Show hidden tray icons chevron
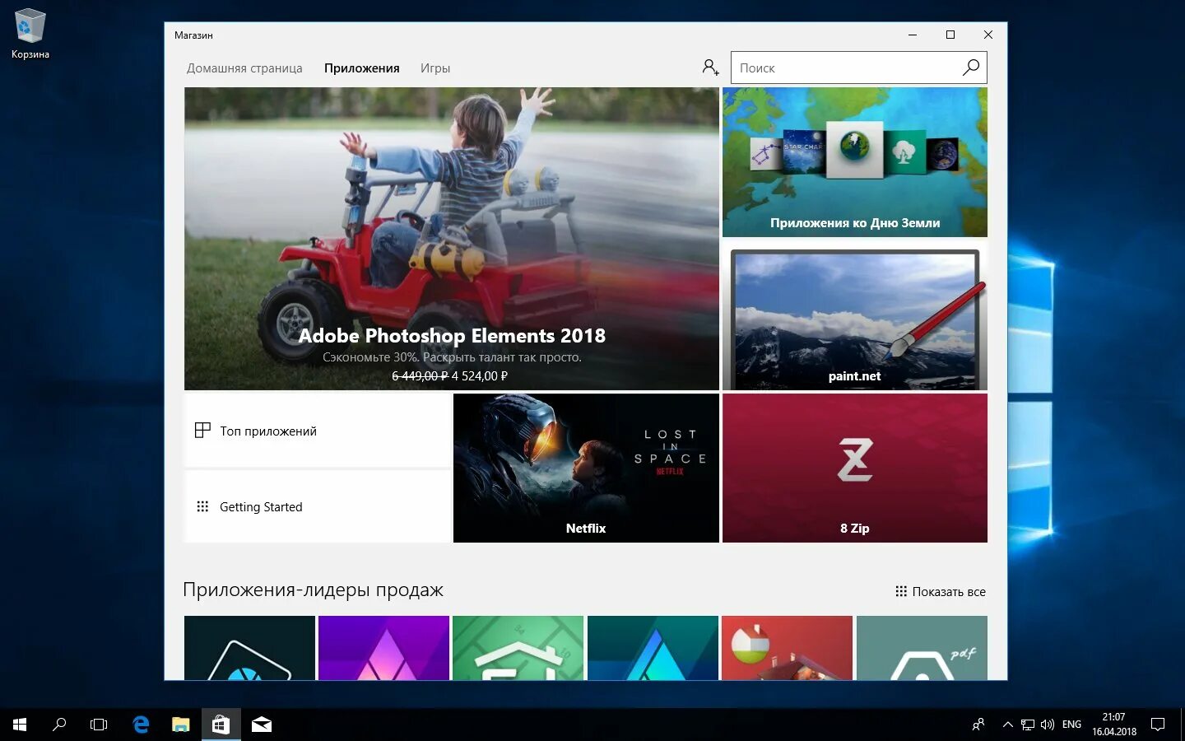Viewport: 1185px width, 741px height. 1007,725
